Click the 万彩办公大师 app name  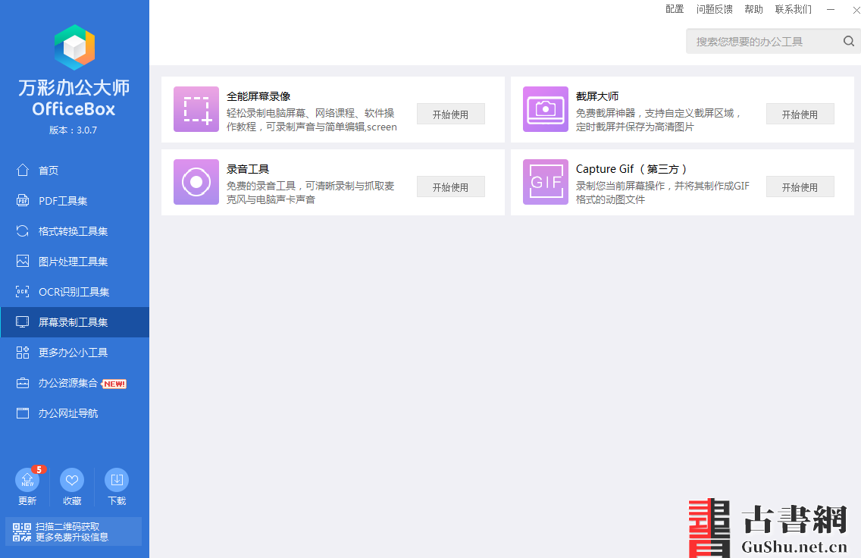(74, 87)
